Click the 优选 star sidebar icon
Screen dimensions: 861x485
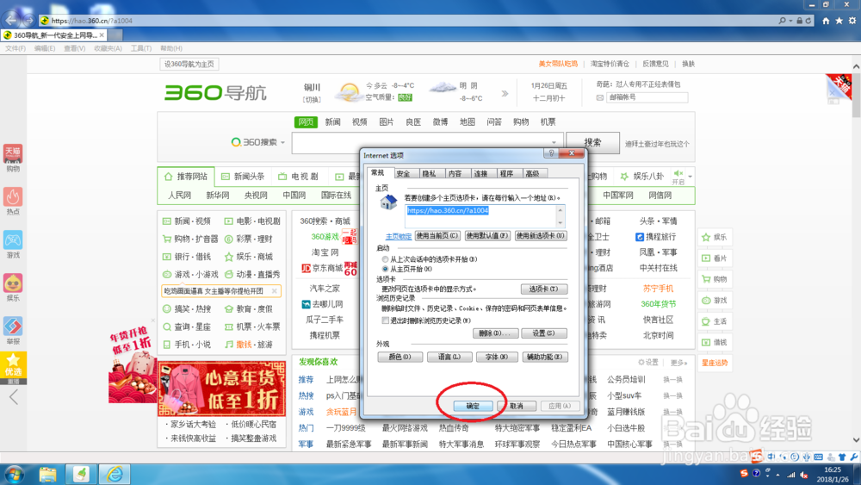click(x=13, y=366)
